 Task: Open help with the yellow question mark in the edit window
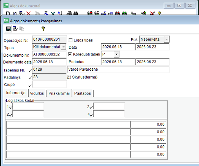43,29
